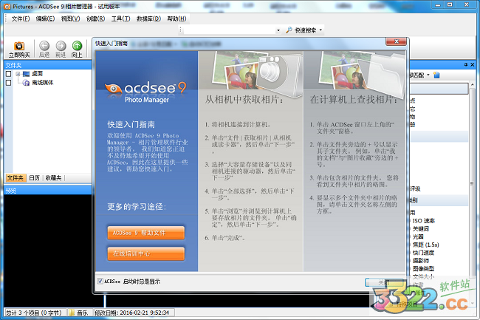Select 图像类型 in the right panel list

[423, 268]
